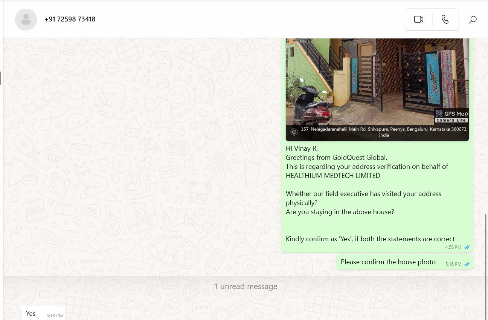The height and width of the screenshot is (320, 488).
Task: Click the 'Greetings from GoldQuest Global.' line
Action: point(336,158)
